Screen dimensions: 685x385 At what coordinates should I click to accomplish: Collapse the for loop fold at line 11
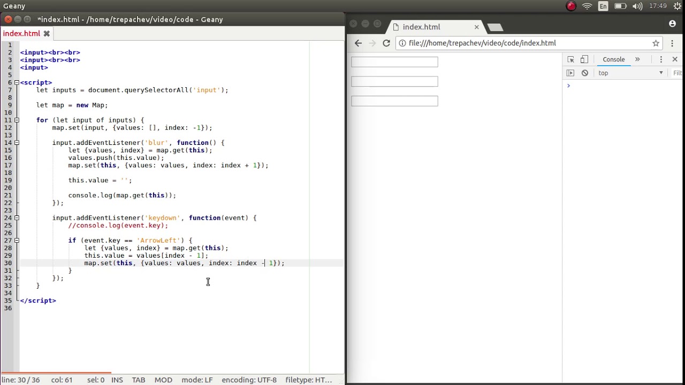tap(17, 120)
